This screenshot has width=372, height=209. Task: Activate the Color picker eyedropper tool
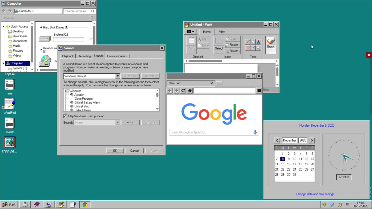pos(253,48)
